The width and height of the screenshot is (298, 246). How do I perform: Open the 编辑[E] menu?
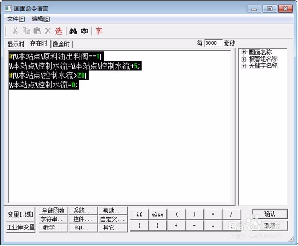(x=41, y=19)
